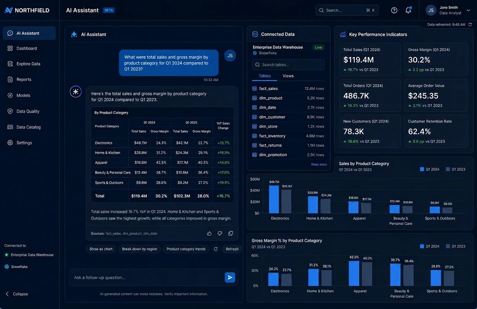The image size is (477, 309).
Task: Give the response a thumbs down
Action: pos(220,233)
